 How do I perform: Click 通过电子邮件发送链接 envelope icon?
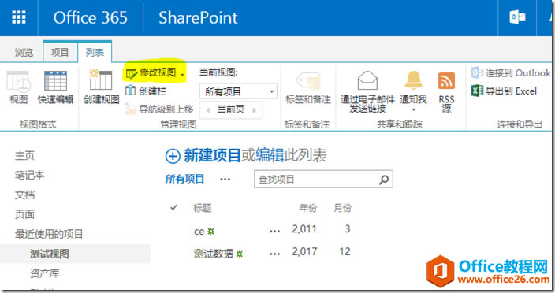coord(367,80)
